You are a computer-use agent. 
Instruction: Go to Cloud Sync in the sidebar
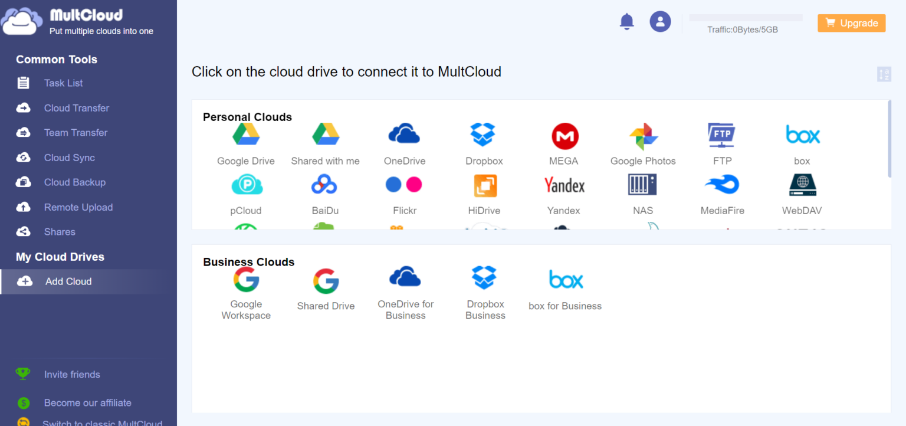point(70,158)
